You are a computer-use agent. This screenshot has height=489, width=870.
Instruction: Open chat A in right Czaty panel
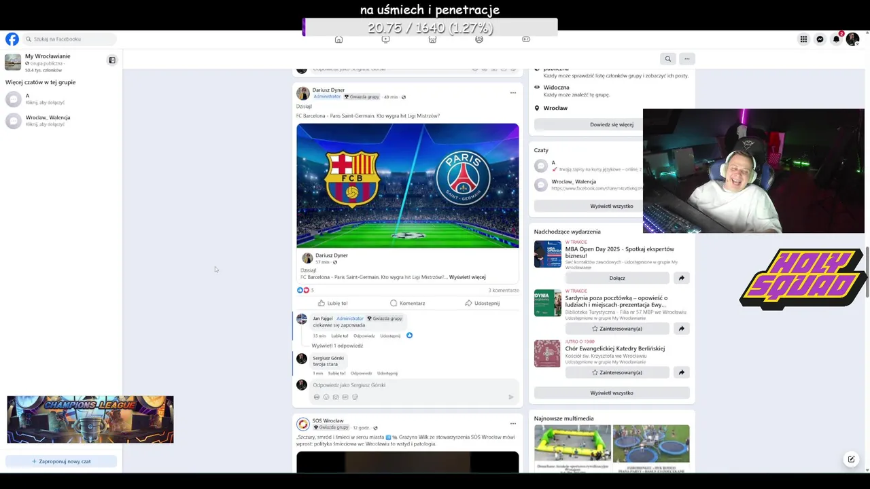589,166
